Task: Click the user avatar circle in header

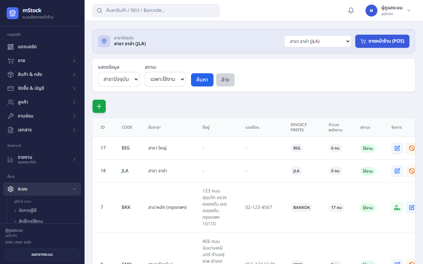Action: pyautogui.click(x=371, y=11)
